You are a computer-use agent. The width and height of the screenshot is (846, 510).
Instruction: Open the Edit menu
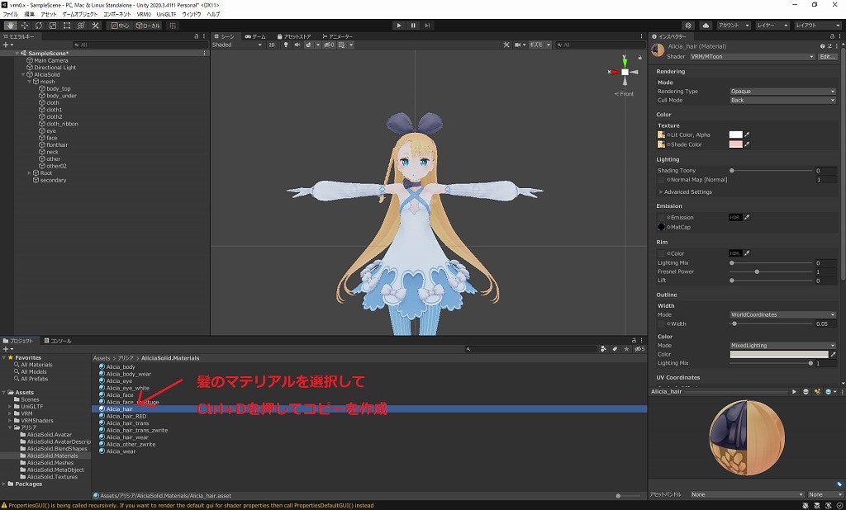tap(29, 14)
